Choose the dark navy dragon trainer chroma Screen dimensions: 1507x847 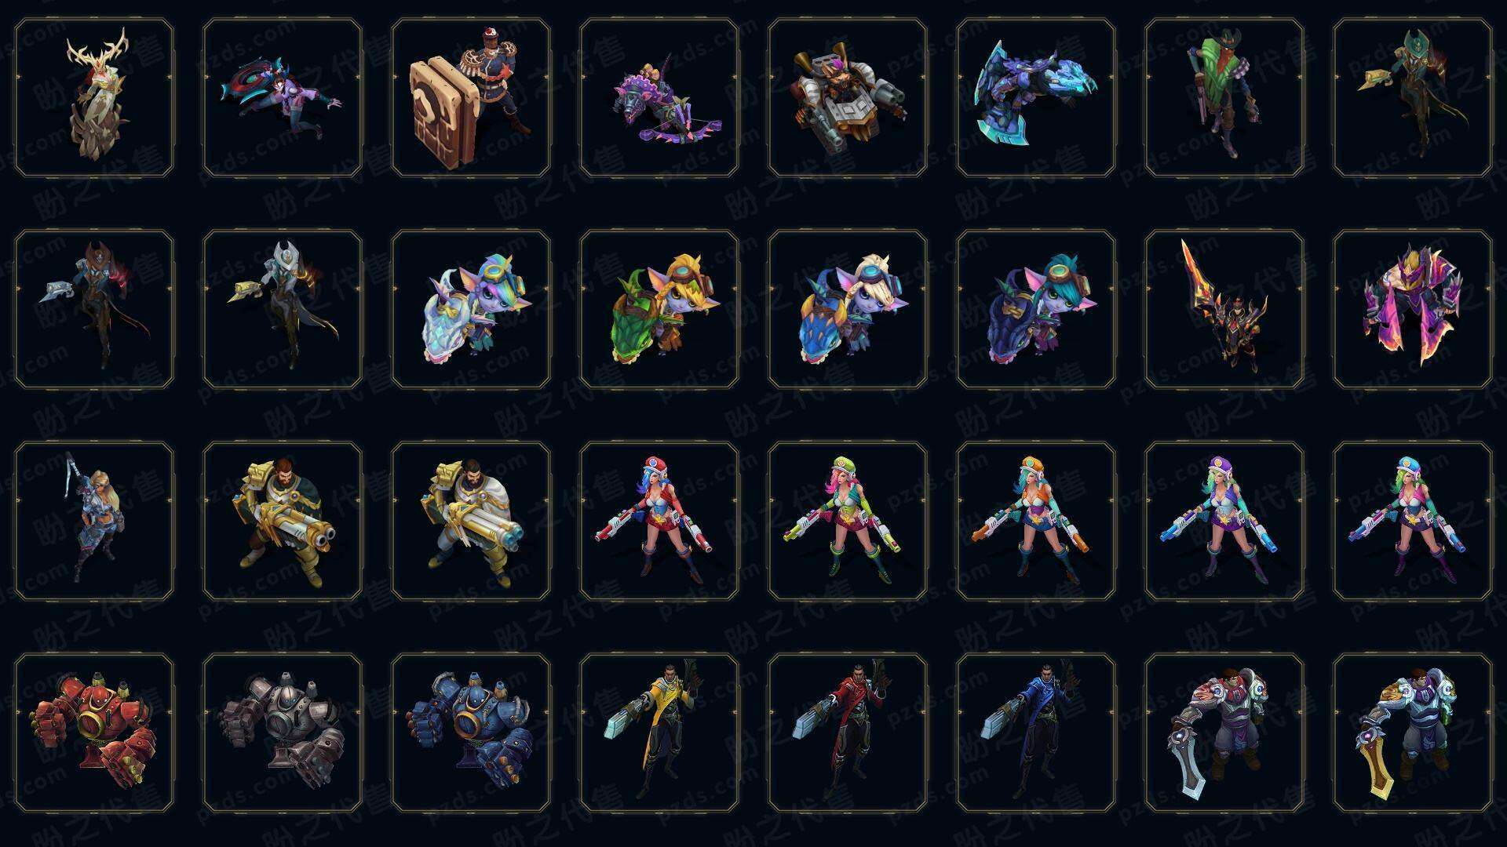pyautogui.click(x=1036, y=309)
